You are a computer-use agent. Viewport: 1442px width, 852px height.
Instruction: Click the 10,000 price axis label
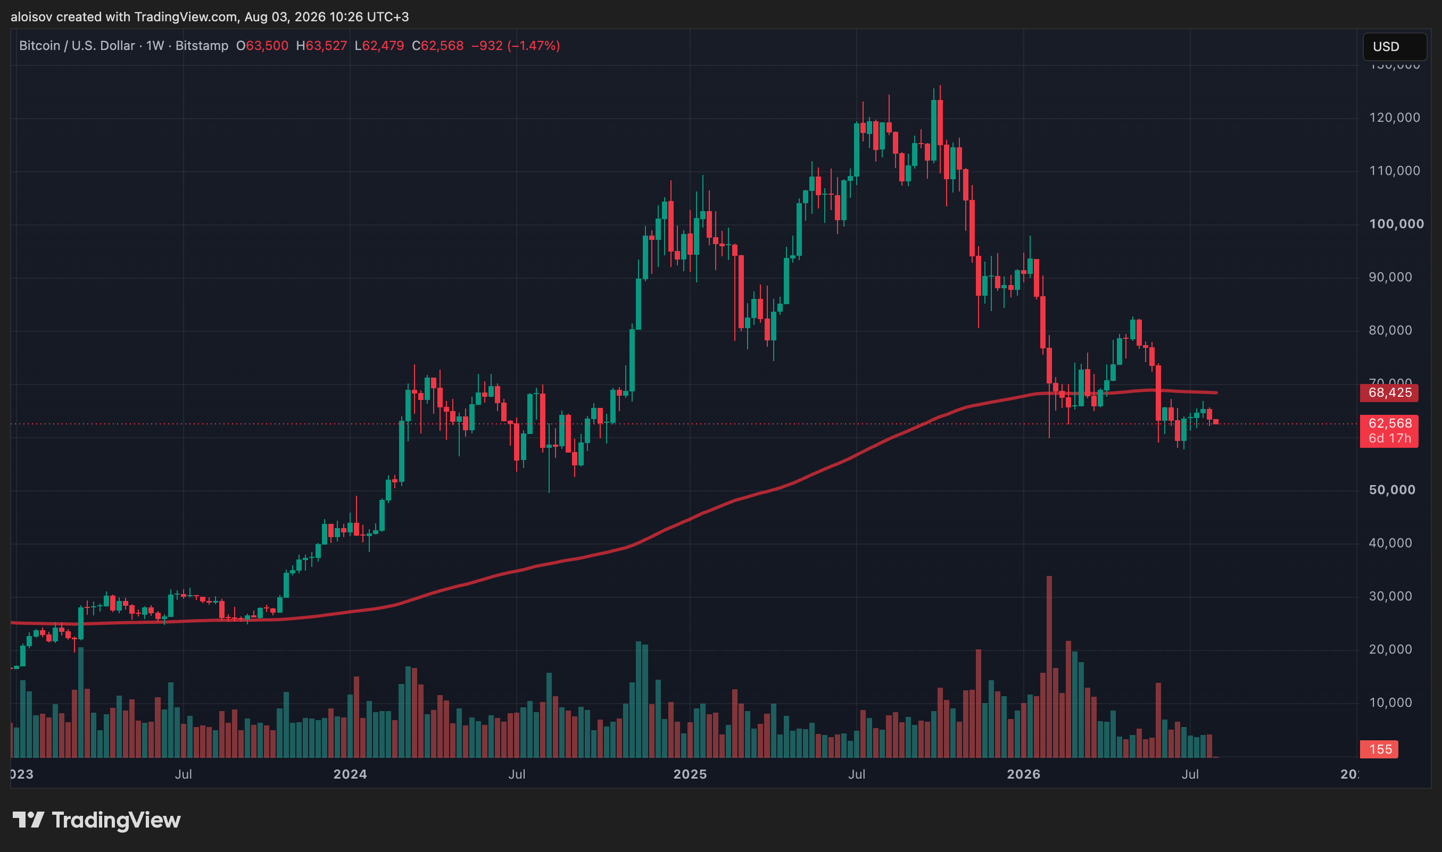point(1390,703)
